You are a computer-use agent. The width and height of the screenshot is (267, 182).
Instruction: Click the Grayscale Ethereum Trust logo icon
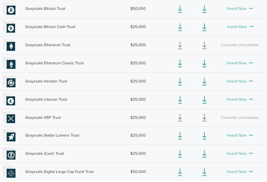tap(11, 45)
